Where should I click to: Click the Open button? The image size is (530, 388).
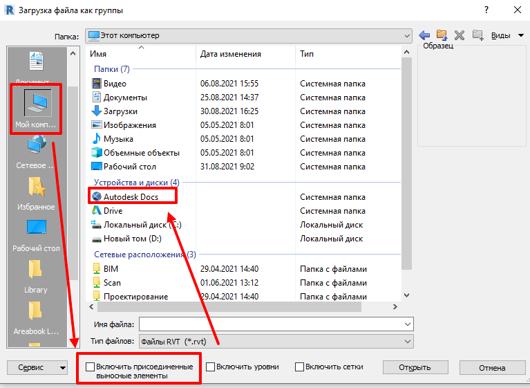coord(414,367)
